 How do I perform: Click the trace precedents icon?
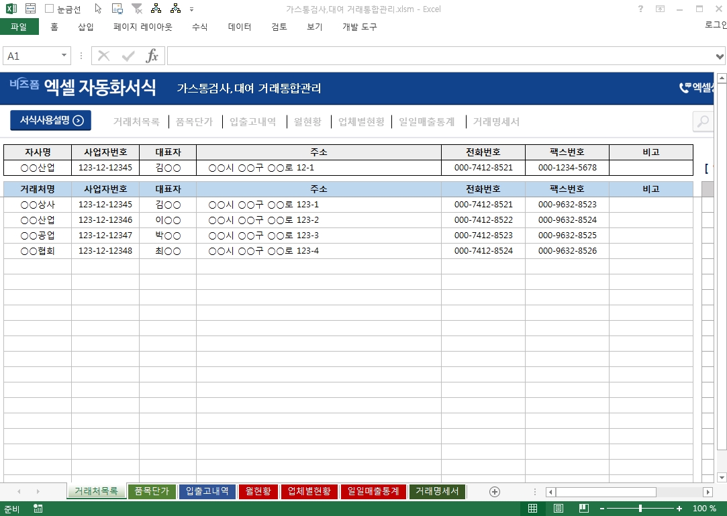click(x=156, y=8)
